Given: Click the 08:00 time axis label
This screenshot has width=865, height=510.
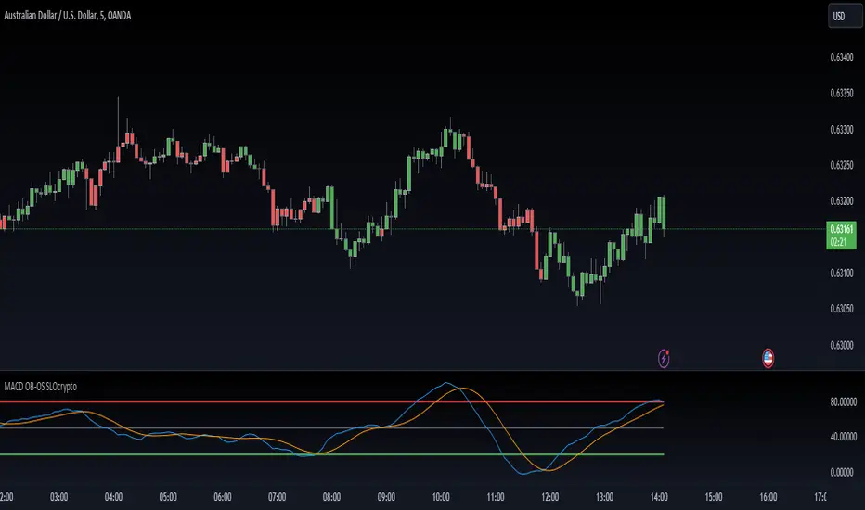Looking at the screenshot, I should tap(331, 497).
